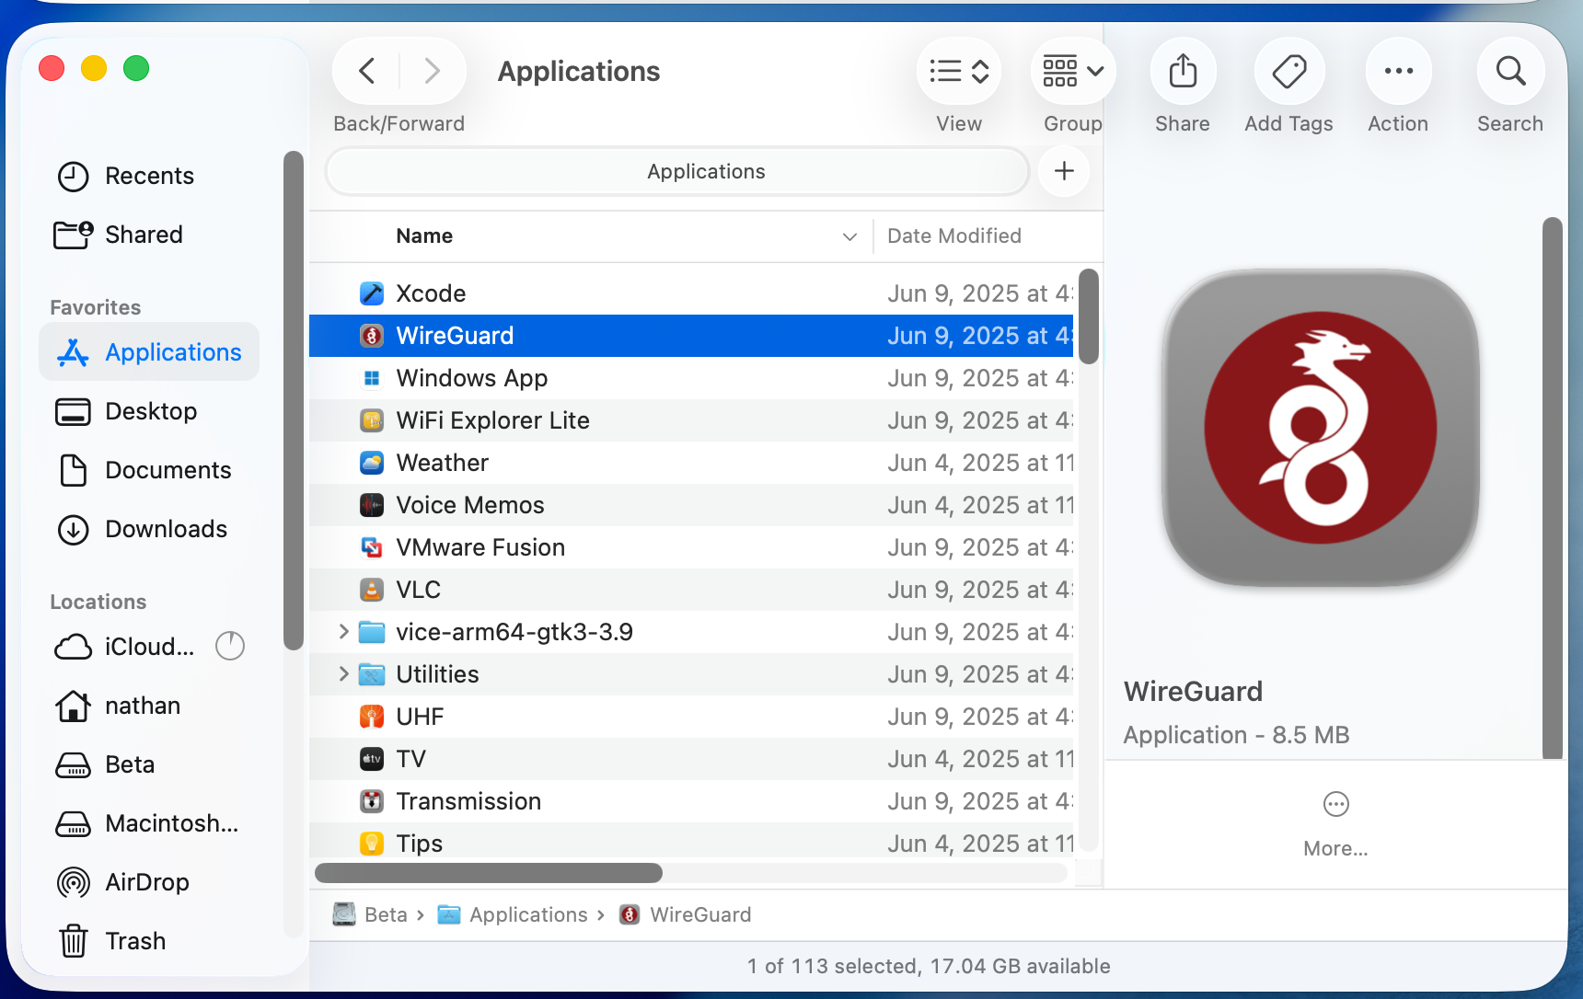Open the Action menu
Image resolution: width=1583 pixels, height=999 pixels.
coord(1398,71)
